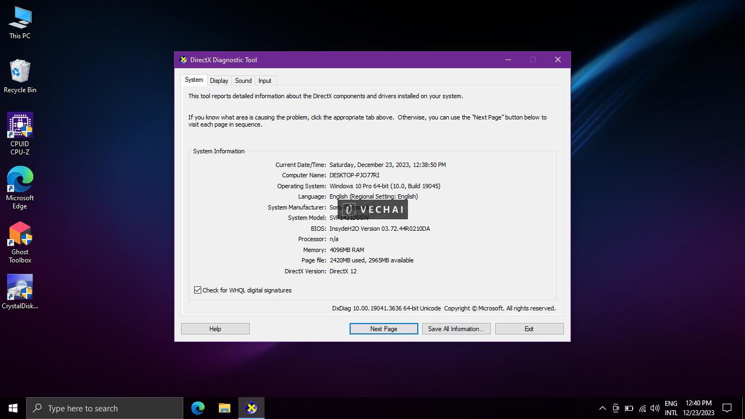Minimize the DirectX Diagnostic Tool window
The width and height of the screenshot is (745, 419).
pos(508,60)
